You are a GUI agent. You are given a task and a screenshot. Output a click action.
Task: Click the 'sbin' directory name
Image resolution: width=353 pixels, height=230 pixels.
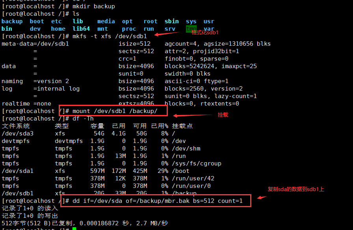[171, 21]
